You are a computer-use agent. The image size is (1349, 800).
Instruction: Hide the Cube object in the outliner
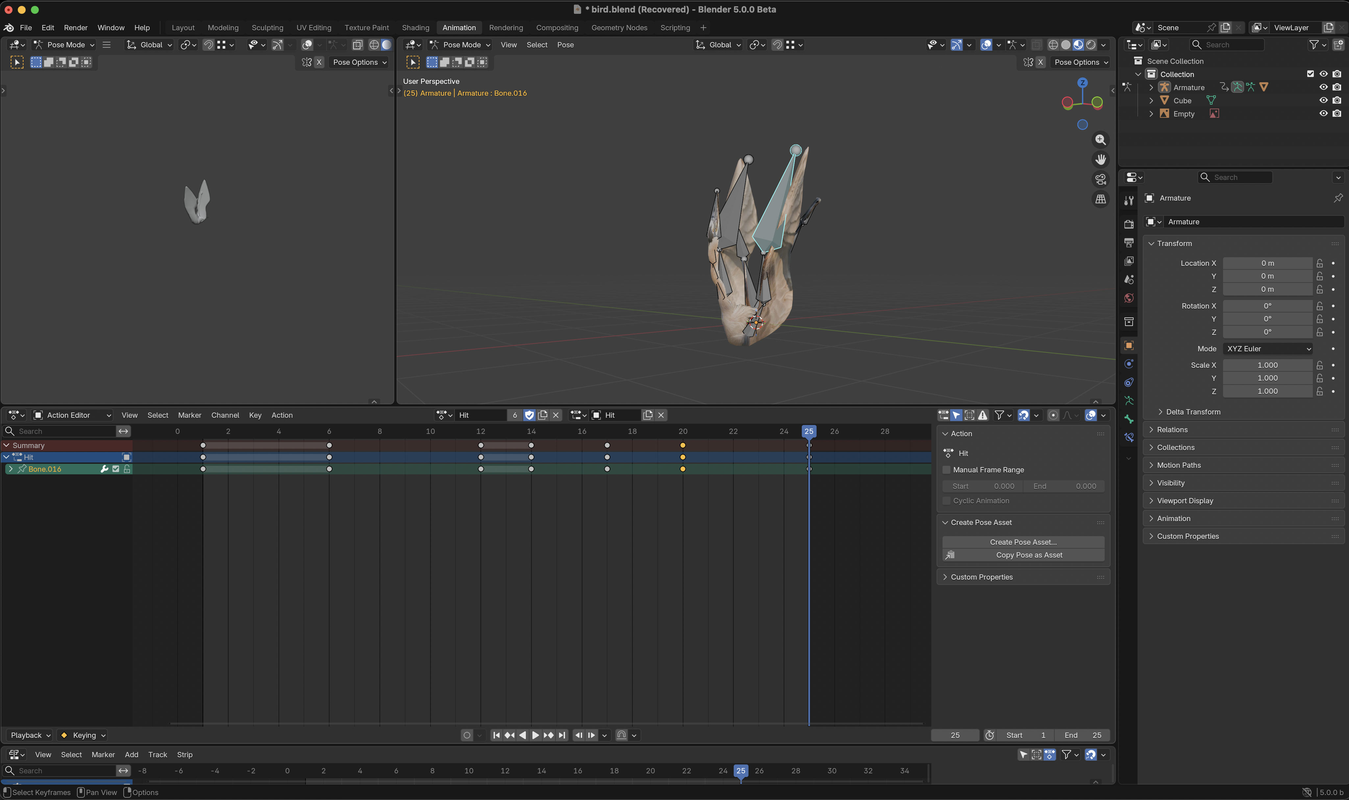[1323, 100]
